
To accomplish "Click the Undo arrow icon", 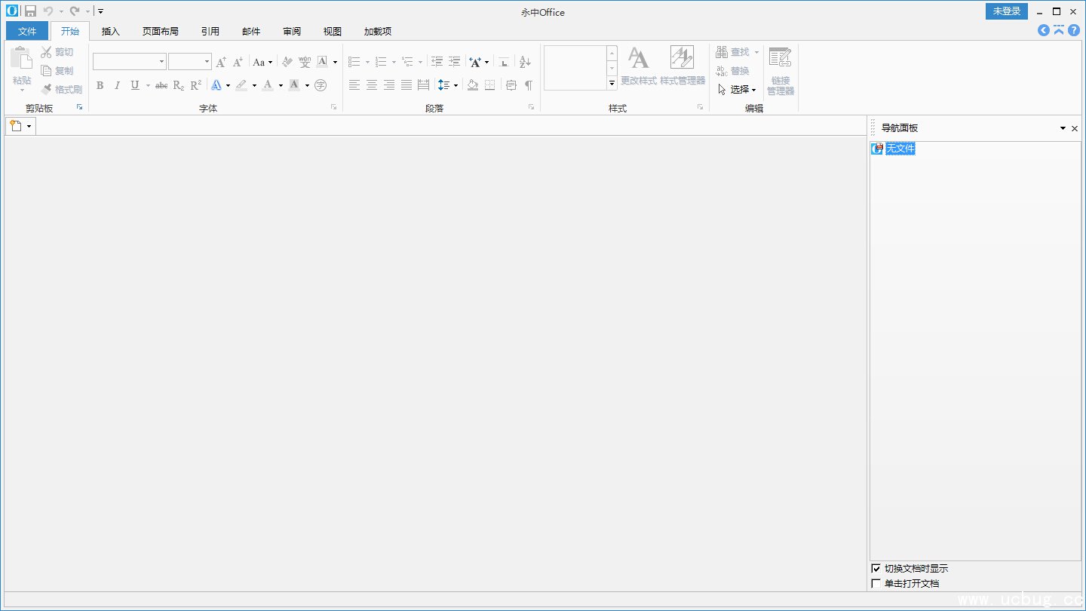I will pos(48,11).
